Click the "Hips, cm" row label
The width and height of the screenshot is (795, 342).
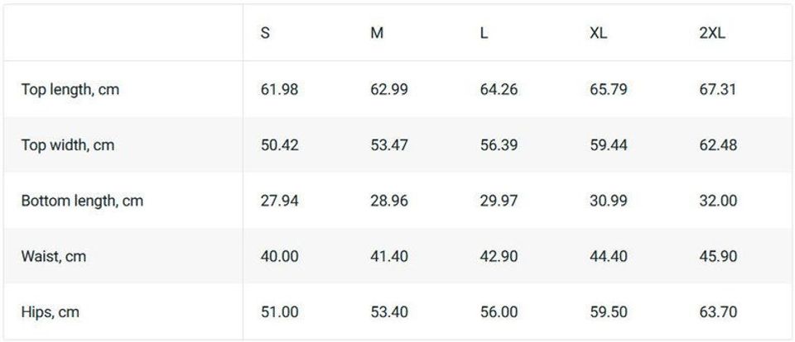[51, 312]
